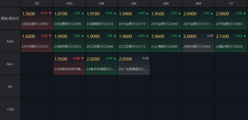This screenshot has height=120, width=248.
Task: Click the up arrow in 23上海银行CD085 cell
Action: tap(179, 36)
